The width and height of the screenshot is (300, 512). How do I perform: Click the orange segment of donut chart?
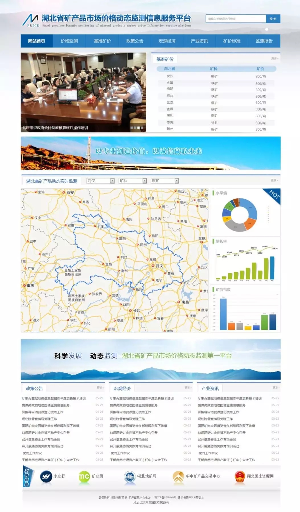(x=250, y=223)
